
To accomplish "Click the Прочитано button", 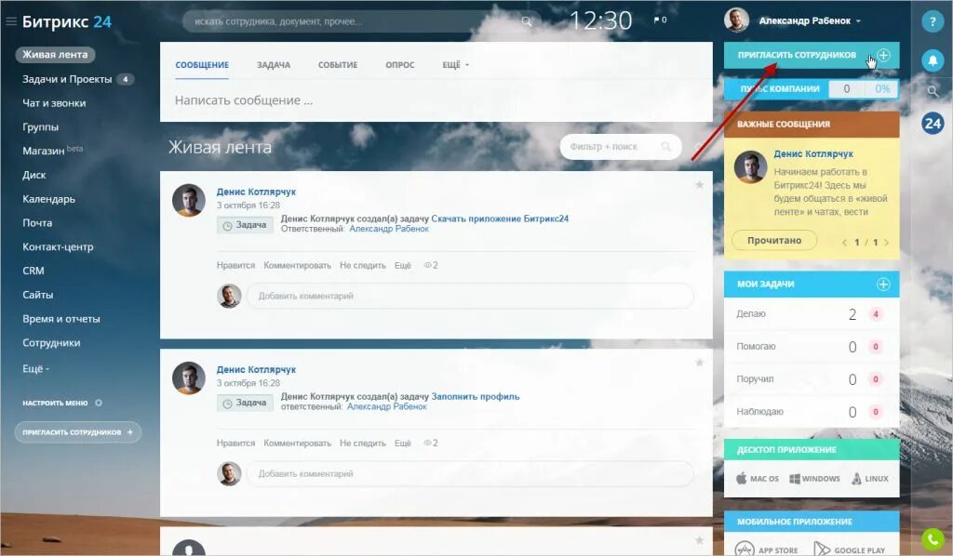I will click(x=774, y=241).
